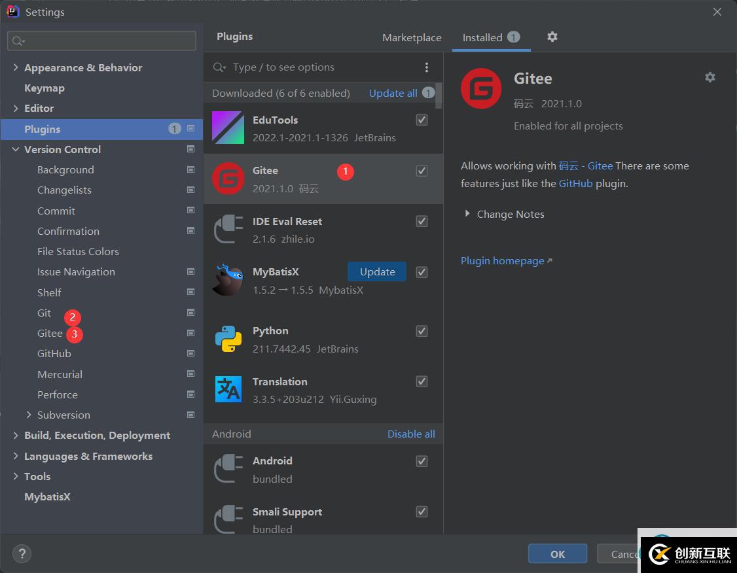Disable the Python plugin checkbox

tap(422, 331)
